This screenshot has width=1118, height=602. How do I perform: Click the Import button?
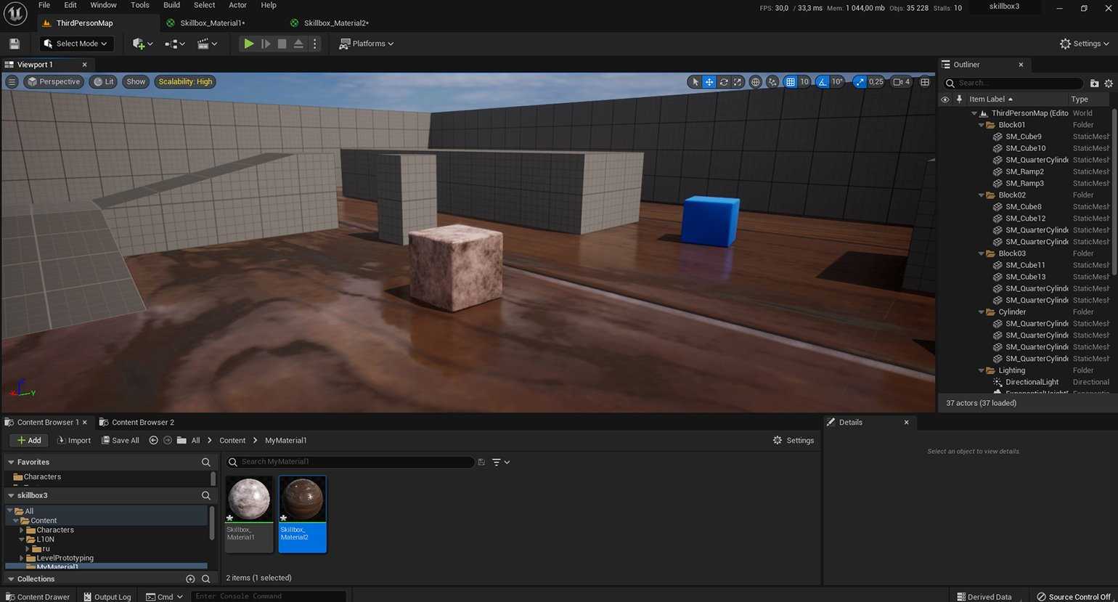pos(74,440)
